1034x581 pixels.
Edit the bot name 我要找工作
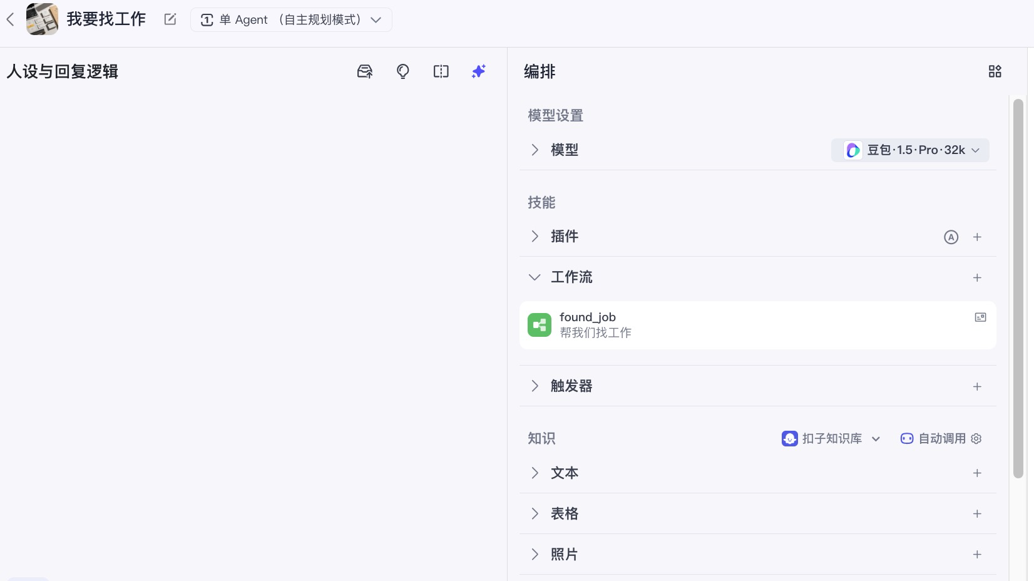click(170, 19)
